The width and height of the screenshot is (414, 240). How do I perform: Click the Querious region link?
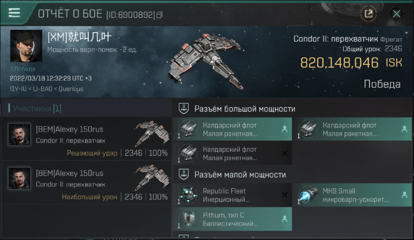click(x=71, y=89)
